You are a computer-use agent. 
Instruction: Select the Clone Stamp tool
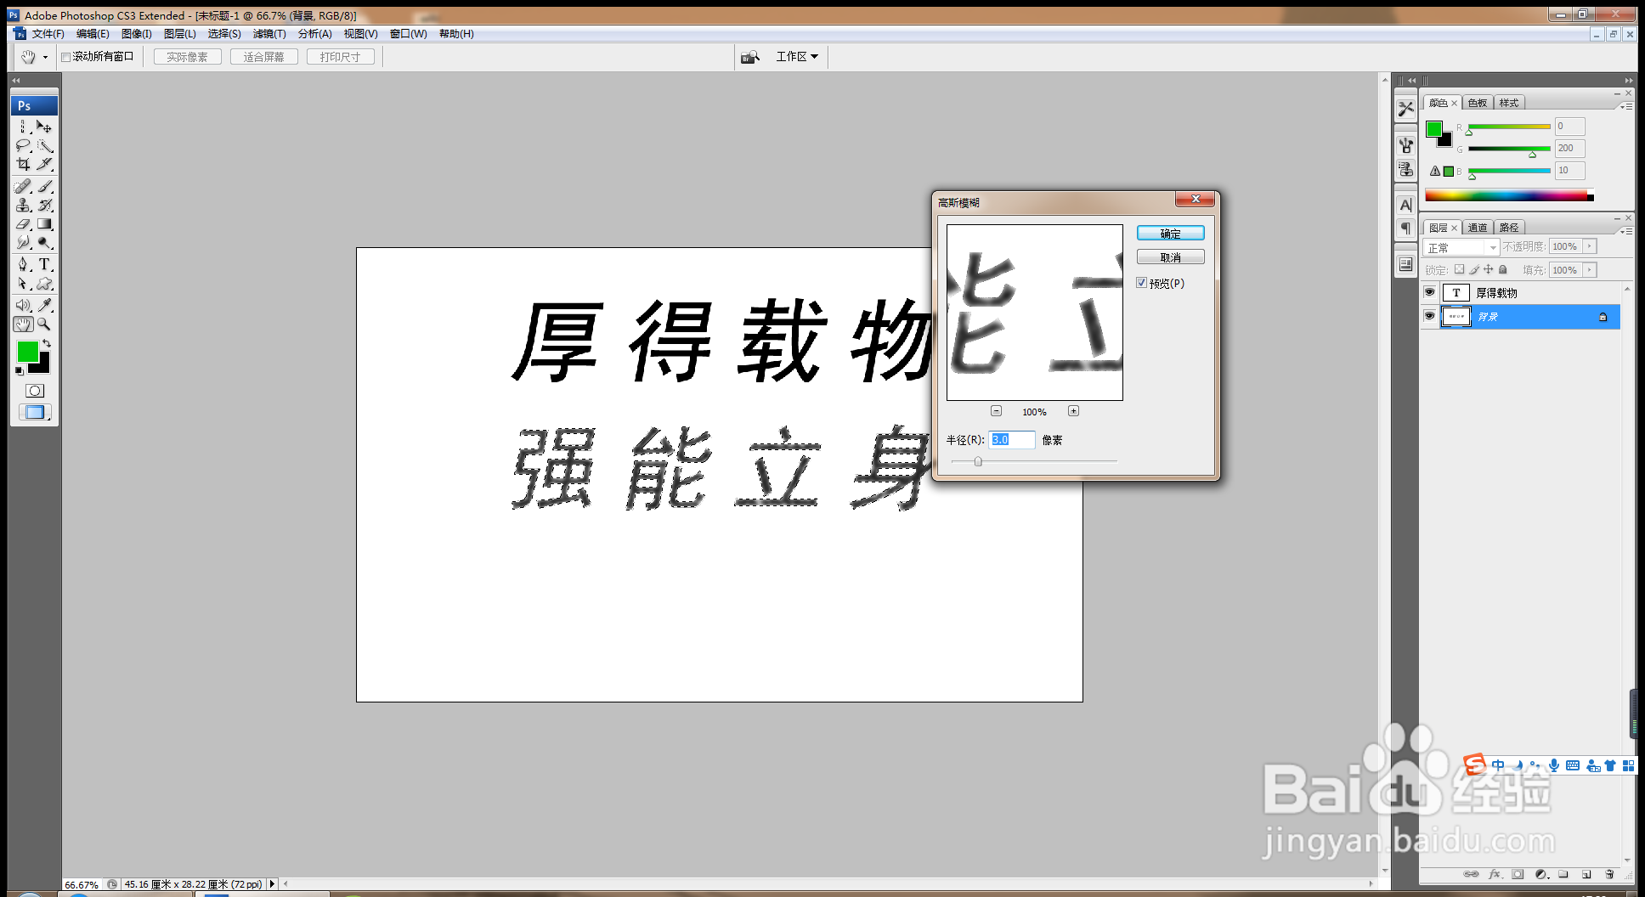coord(24,205)
